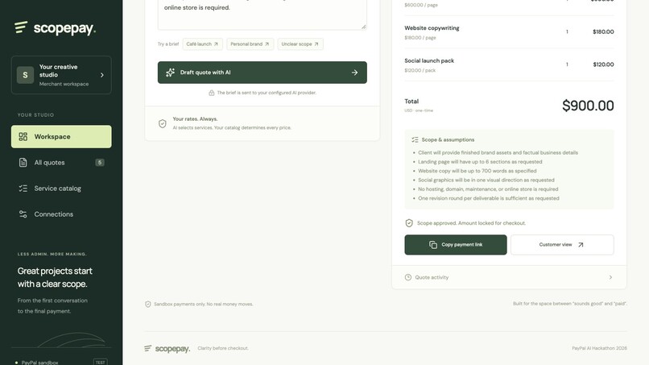Click Copy payment link button

pyautogui.click(x=455, y=245)
